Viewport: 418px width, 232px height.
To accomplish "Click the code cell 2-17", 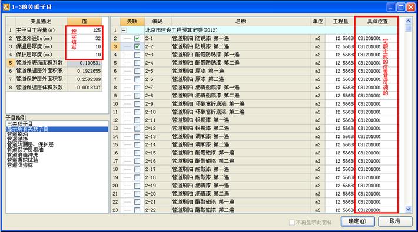I will tap(158, 169).
